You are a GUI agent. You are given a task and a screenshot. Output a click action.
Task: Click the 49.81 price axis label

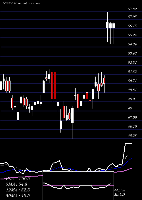[x=132, y=90]
